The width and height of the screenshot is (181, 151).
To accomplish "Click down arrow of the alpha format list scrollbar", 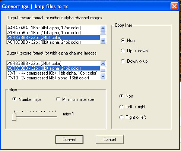I will 103,76.
